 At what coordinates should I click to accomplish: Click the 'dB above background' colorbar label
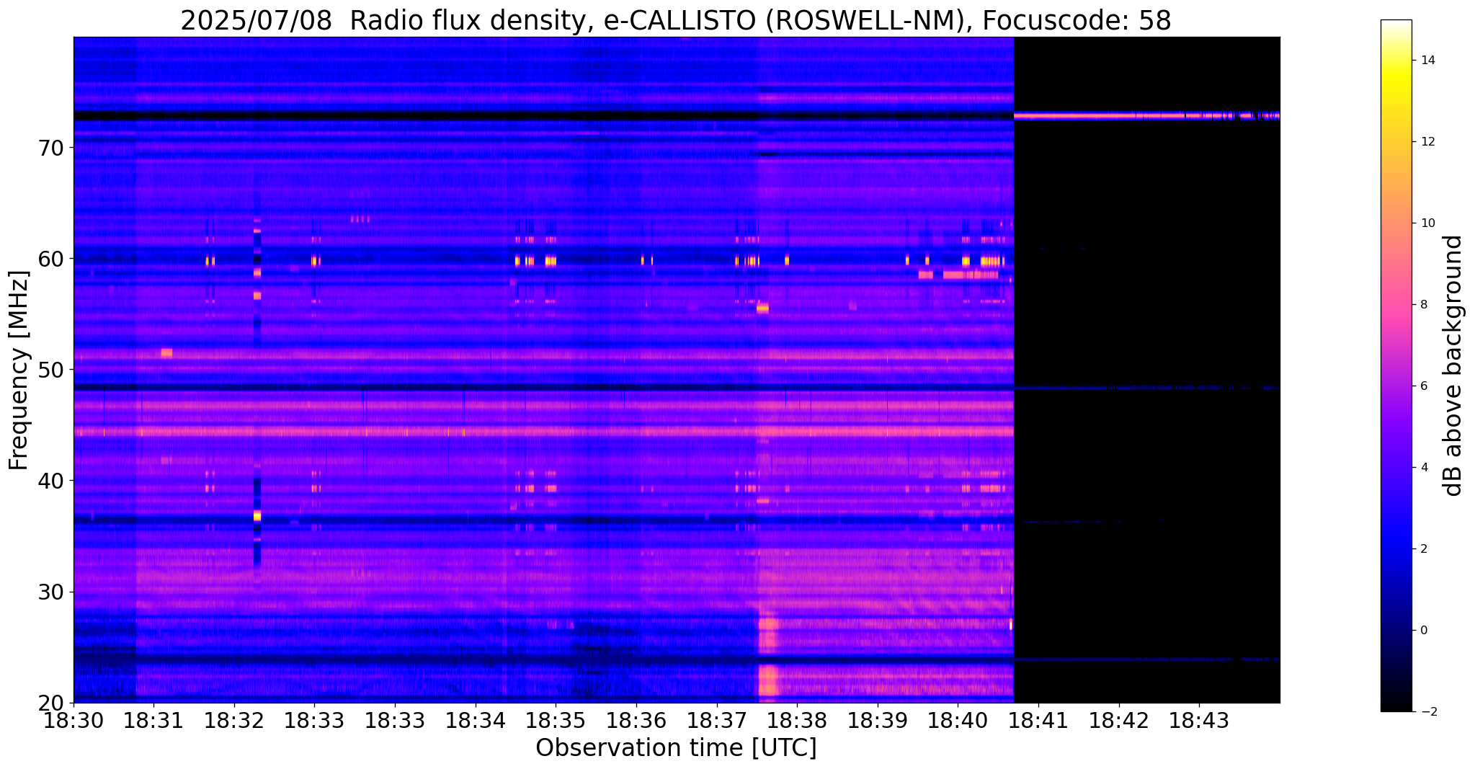tap(1453, 365)
